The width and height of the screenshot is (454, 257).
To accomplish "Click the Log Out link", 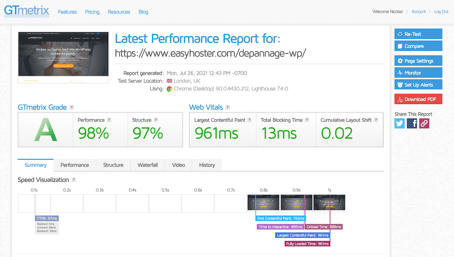I will coord(441,12).
